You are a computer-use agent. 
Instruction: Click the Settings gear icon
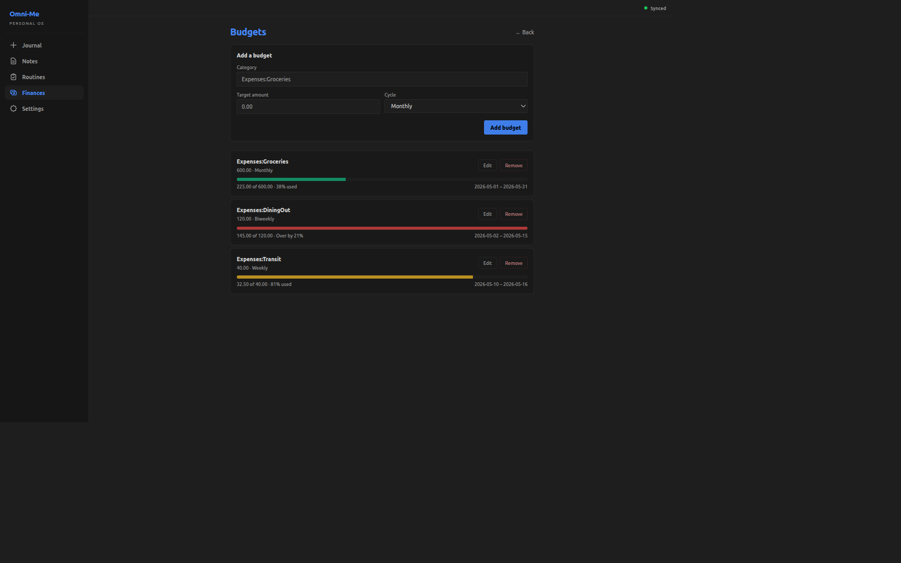[x=14, y=109]
